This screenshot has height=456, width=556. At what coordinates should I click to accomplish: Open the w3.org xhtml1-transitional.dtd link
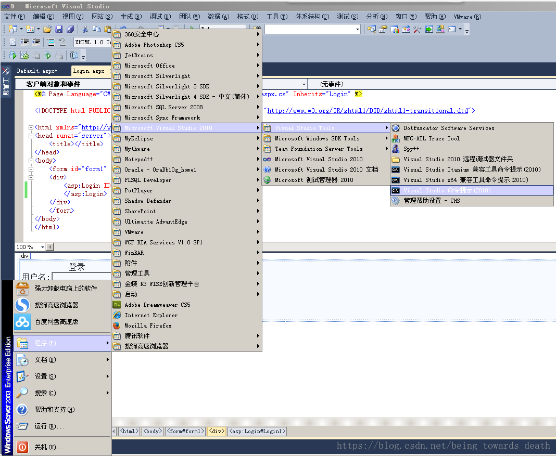tap(368, 111)
